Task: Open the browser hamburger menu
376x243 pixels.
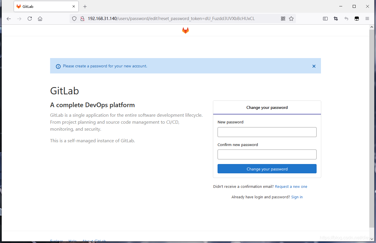Action: point(367,19)
